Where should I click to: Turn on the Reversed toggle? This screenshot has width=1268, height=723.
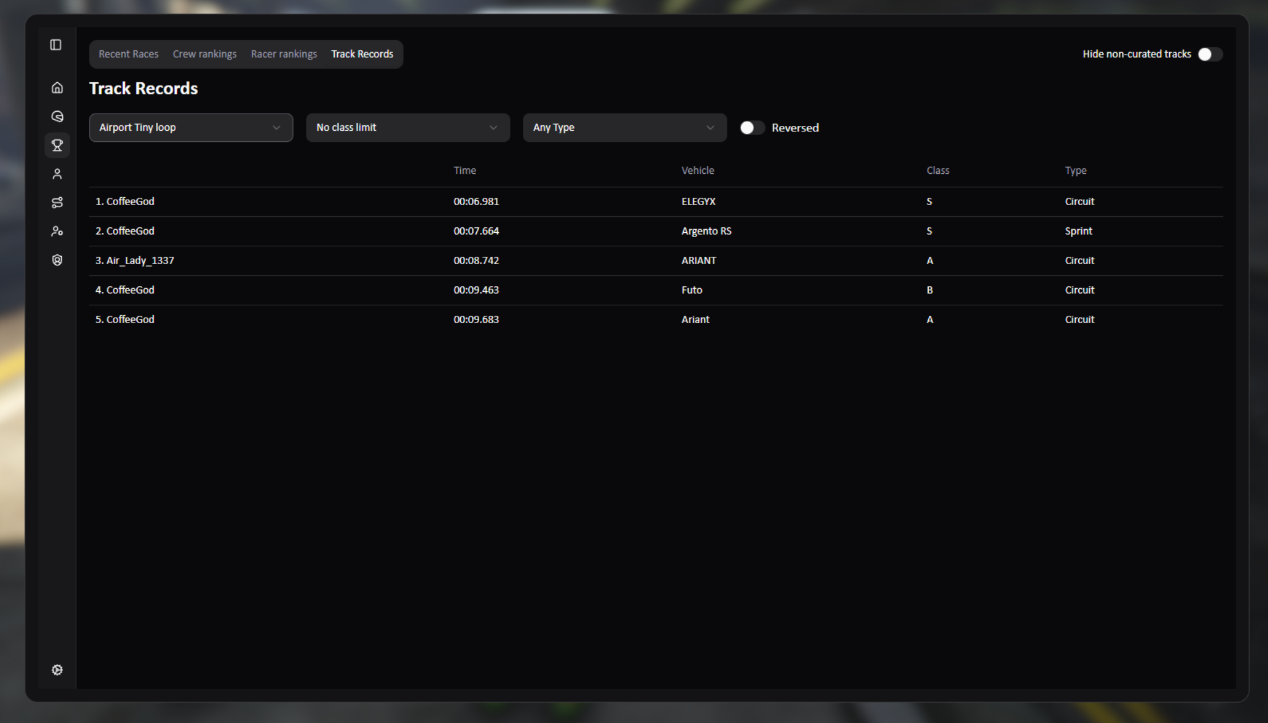tap(751, 128)
